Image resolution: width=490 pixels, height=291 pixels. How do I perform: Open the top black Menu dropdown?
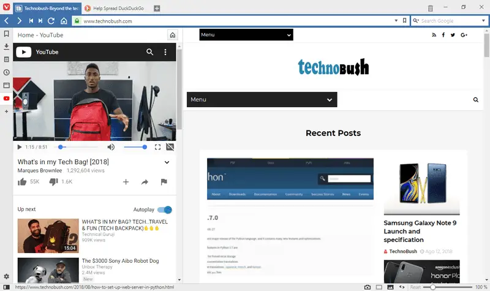[x=246, y=35]
